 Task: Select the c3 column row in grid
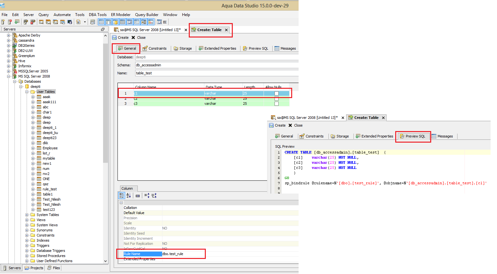[x=204, y=104]
